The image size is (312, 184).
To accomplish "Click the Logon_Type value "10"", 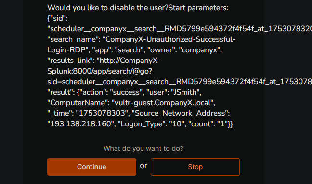I will (x=177, y=124).
